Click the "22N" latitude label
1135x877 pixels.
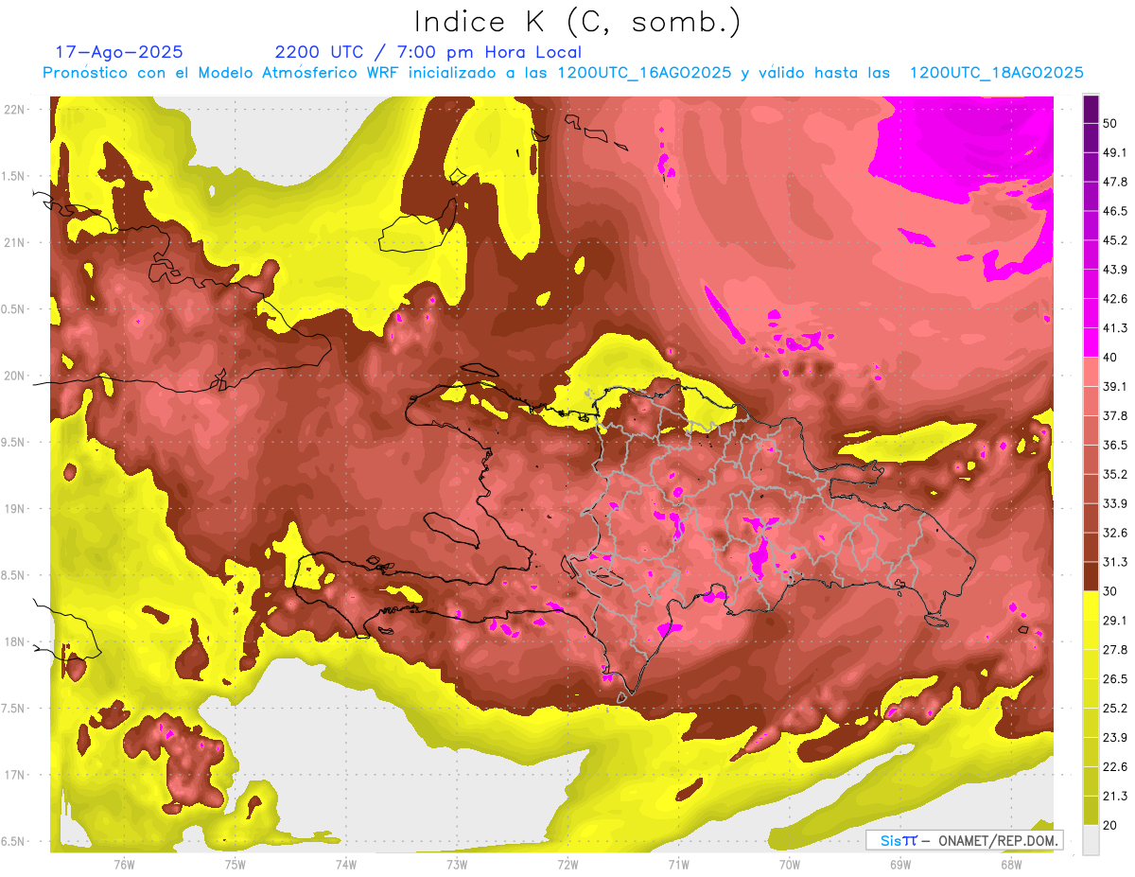click(x=16, y=110)
